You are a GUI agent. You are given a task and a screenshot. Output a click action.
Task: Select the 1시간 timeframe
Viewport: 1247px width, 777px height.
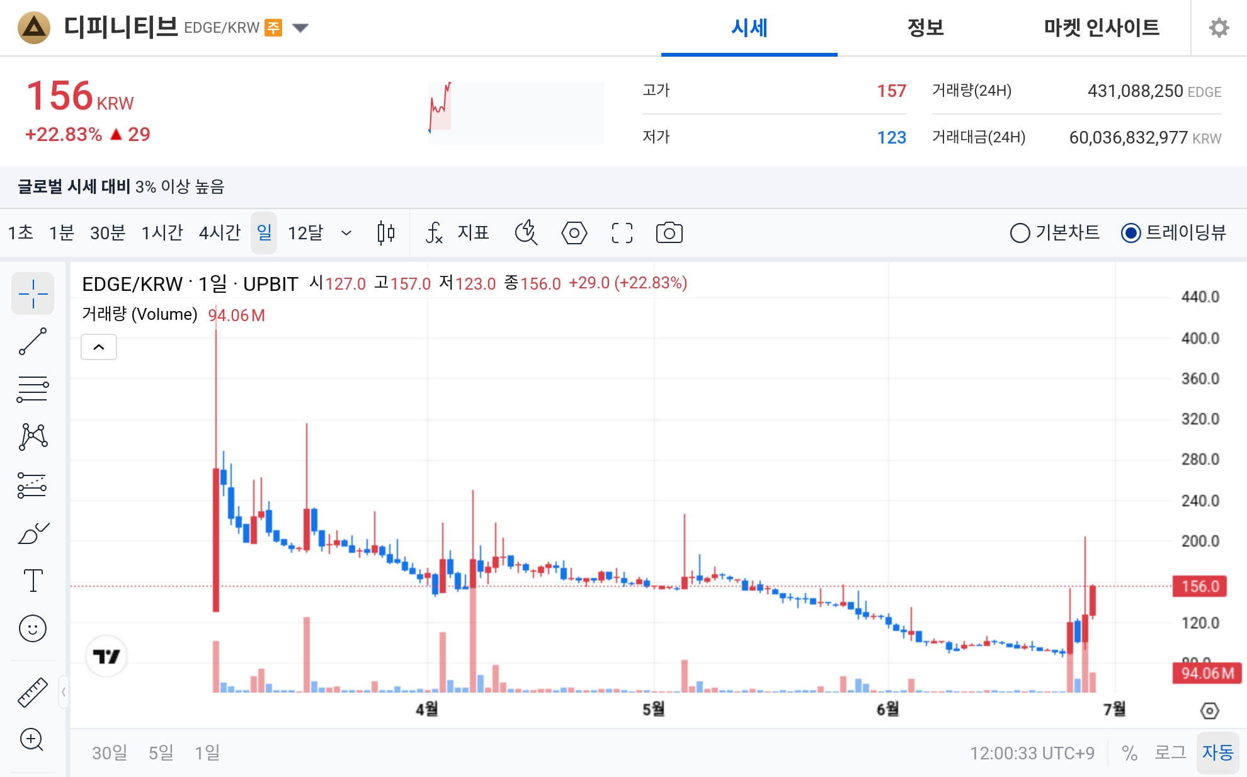tap(162, 233)
